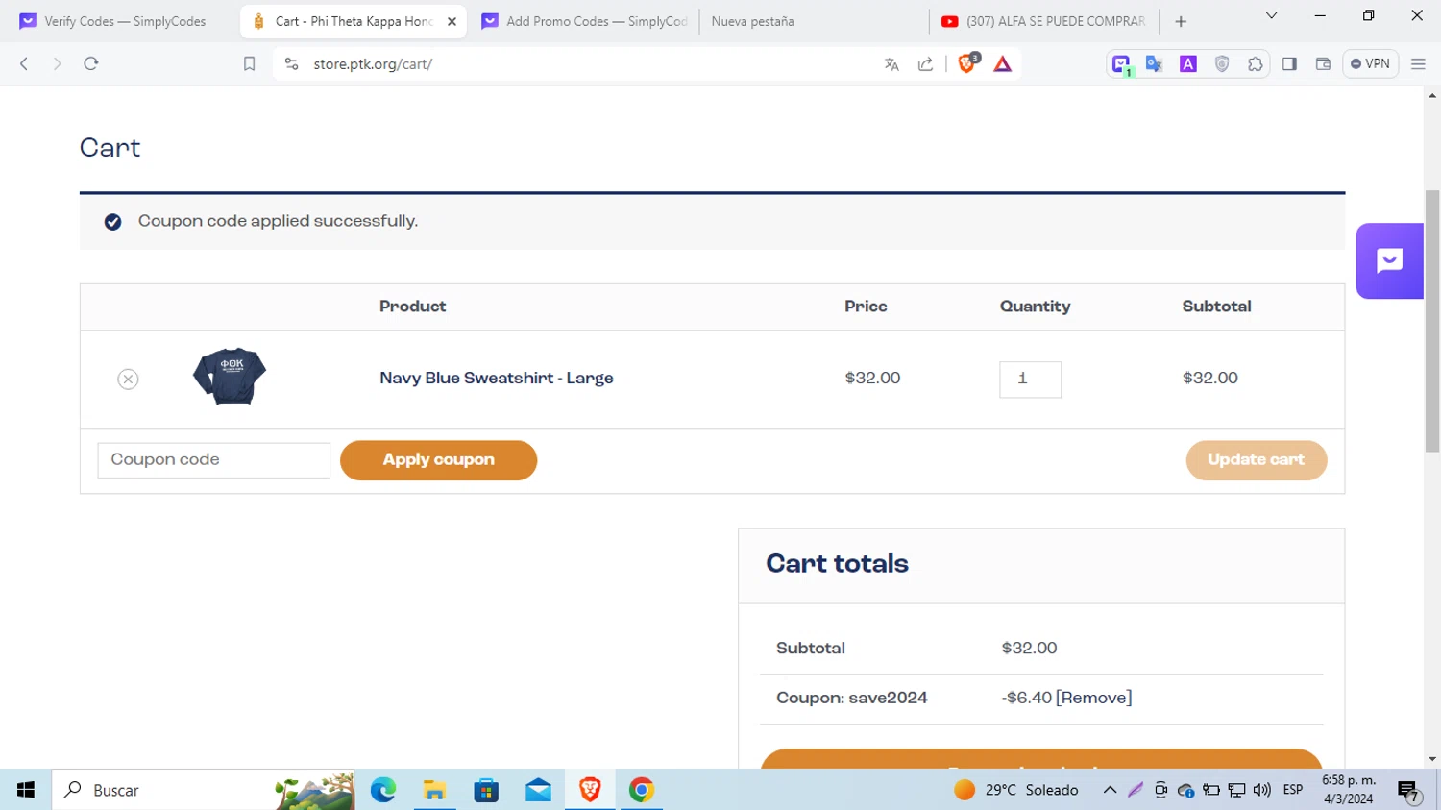Open Google Translate extension icon
The height and width of the screenshot is (810, 1441).
click(x=1155, y=64)
